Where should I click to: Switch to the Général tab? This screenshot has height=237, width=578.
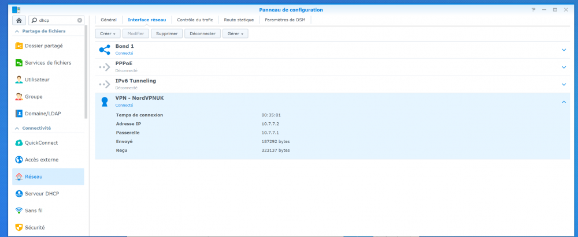[109, 20]
